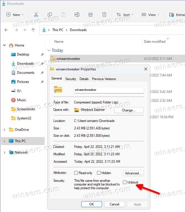This screenshot has height=212, width=185.
Task: Go forward with the right arrow
Action: [x=16, y=30]
